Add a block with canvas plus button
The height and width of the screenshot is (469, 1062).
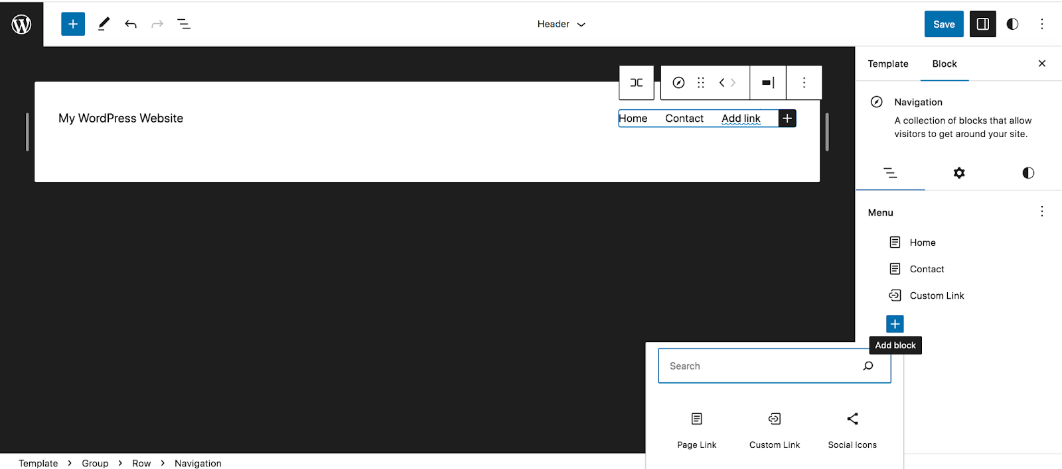coord(787,119)
